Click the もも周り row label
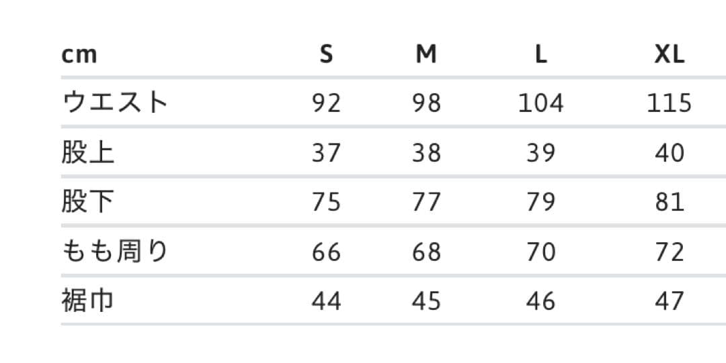 tap(114, 252)
